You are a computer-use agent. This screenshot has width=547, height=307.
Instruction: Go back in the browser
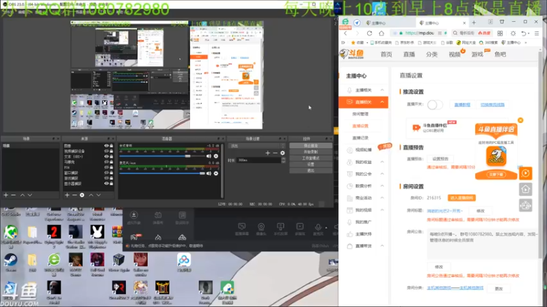346,33
